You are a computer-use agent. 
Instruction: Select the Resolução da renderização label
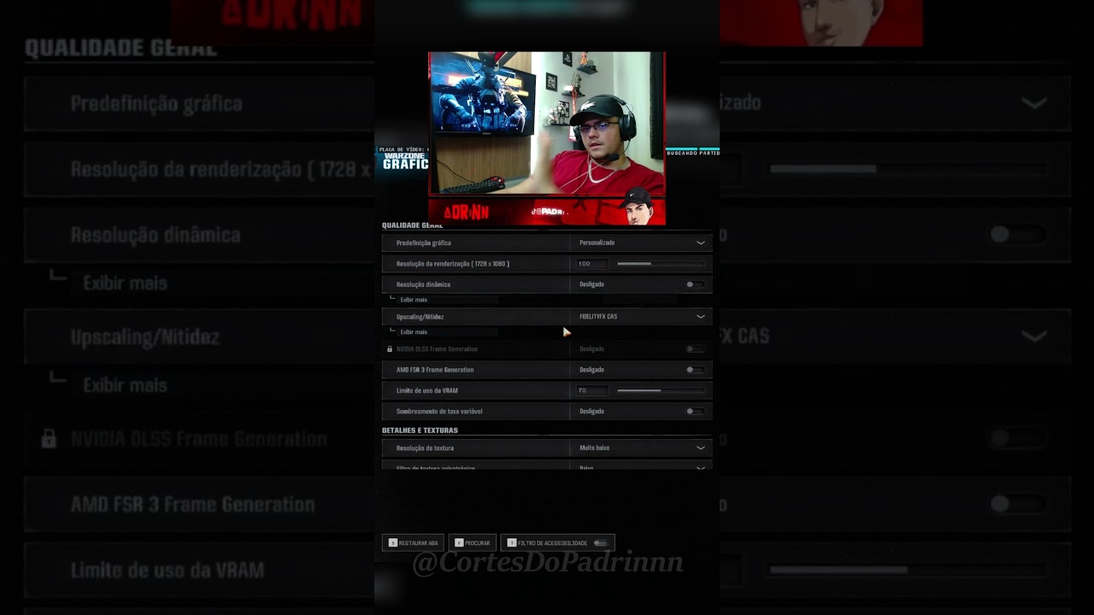[453, 264]
